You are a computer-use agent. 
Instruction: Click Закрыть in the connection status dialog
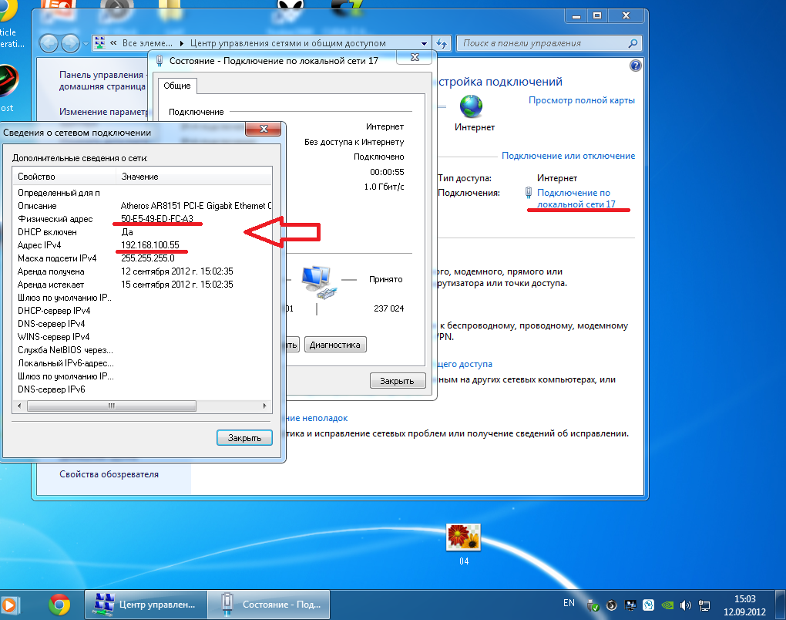[x=398, y=381]
